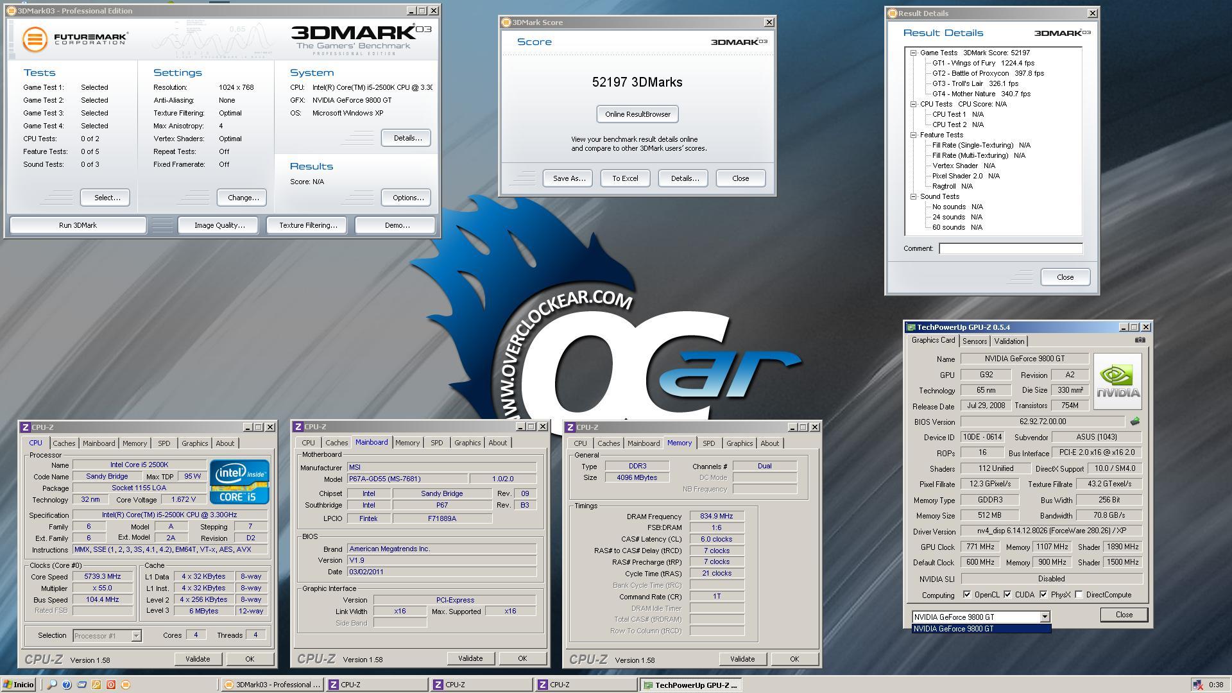This screenshot has height=693, width=1232.
Task: Click the Intel Core i5 logo in CPU-Z
Action: point(239,481)
